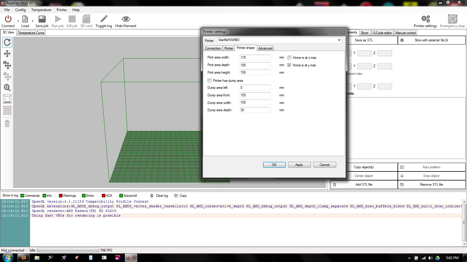Click the Add STL file button

[x=364, y=185]
